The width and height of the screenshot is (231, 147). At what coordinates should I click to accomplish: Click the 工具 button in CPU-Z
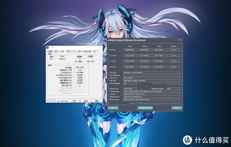[x=74, y=101]
